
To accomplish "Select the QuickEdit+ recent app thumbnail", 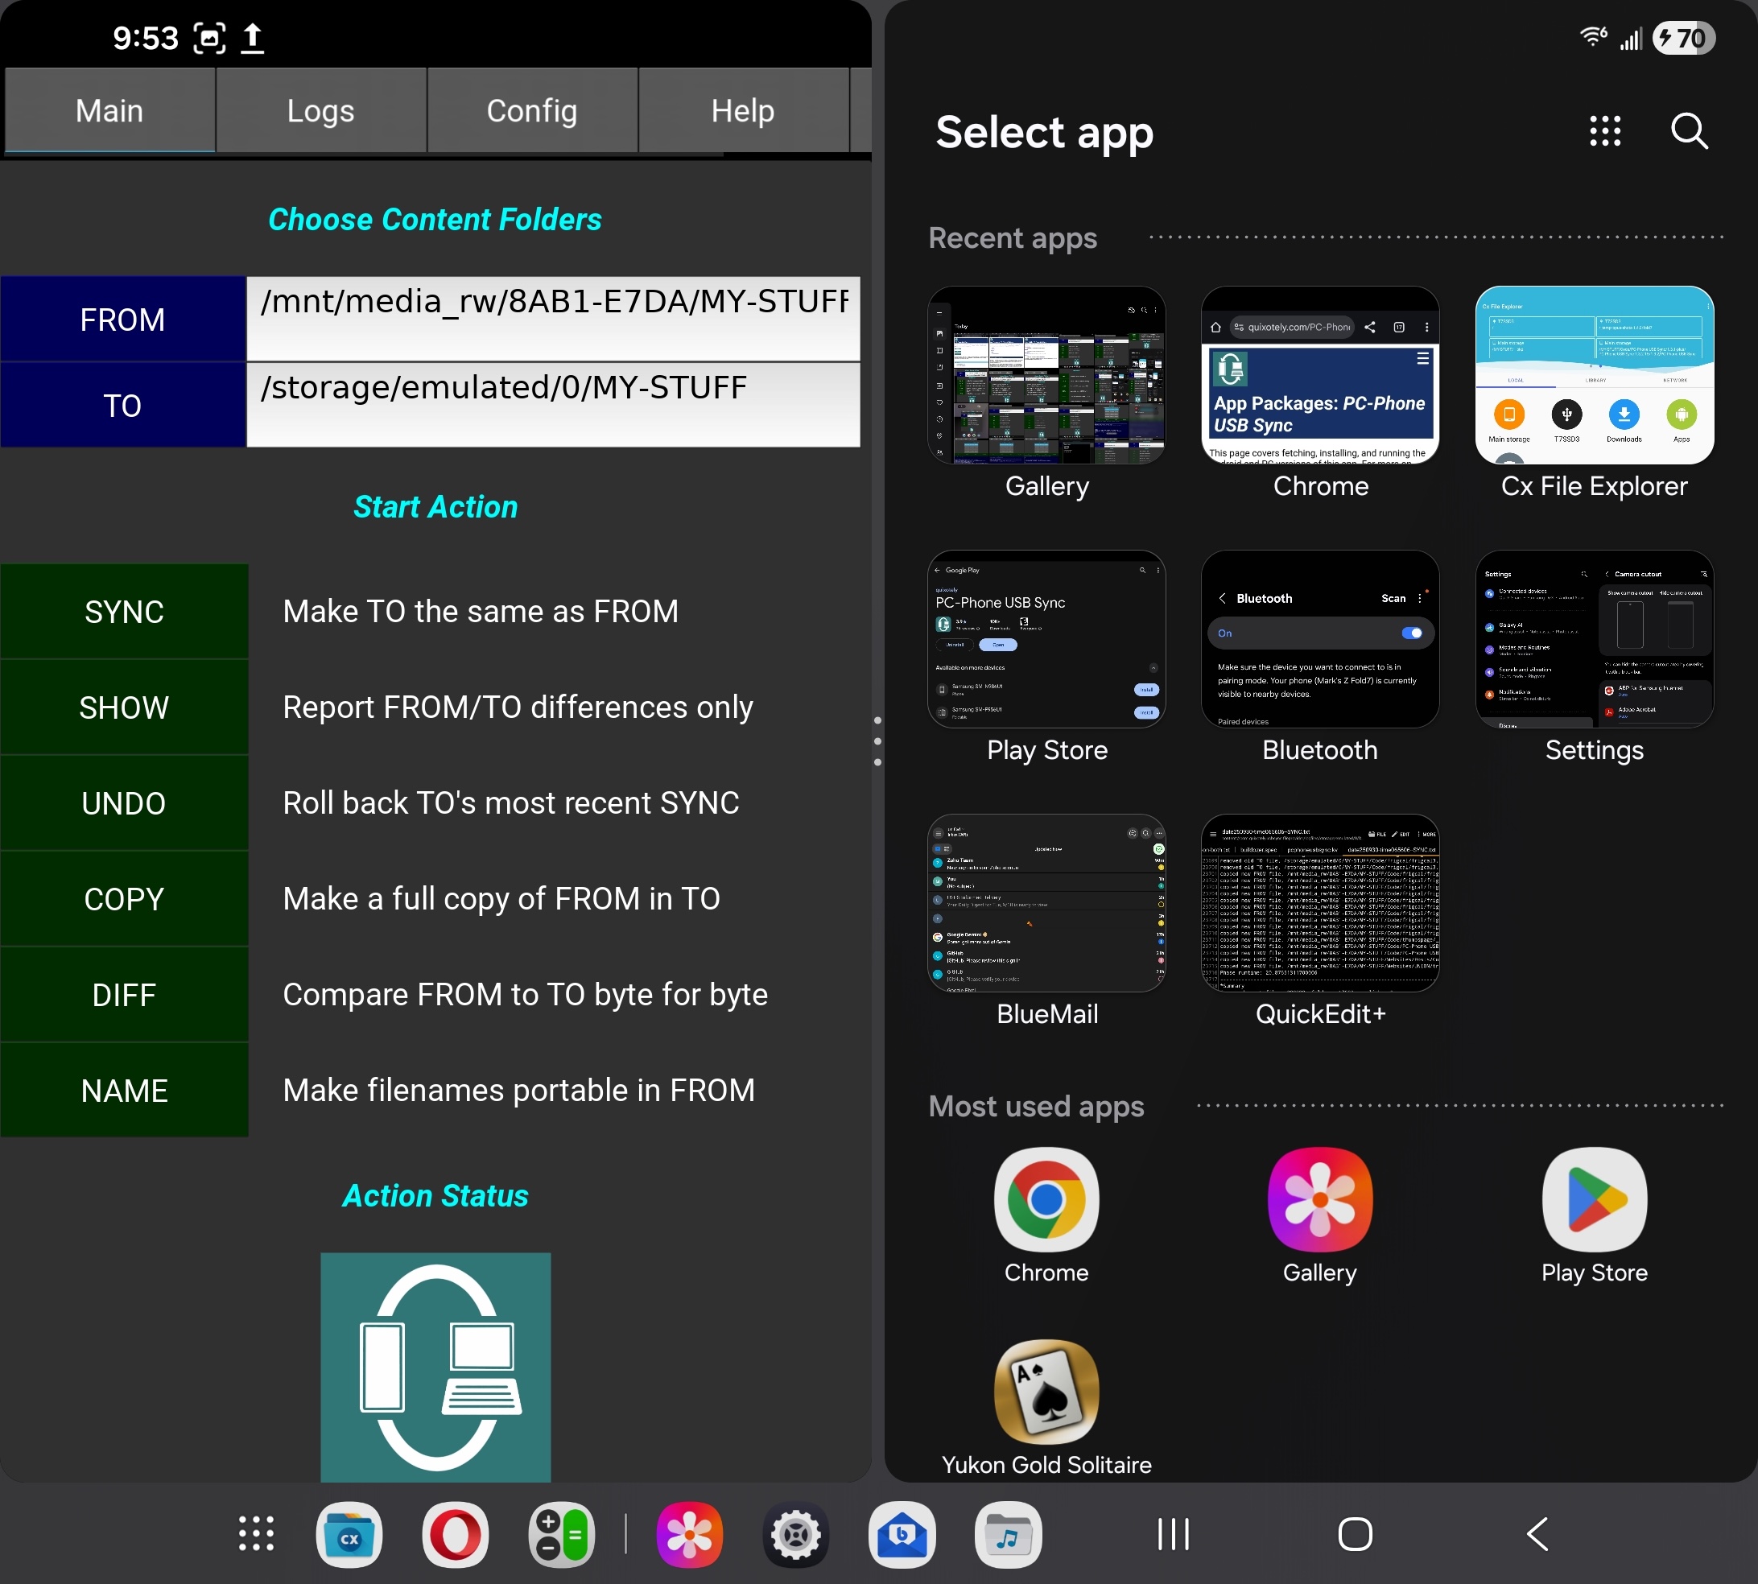I will [1319, 902].
